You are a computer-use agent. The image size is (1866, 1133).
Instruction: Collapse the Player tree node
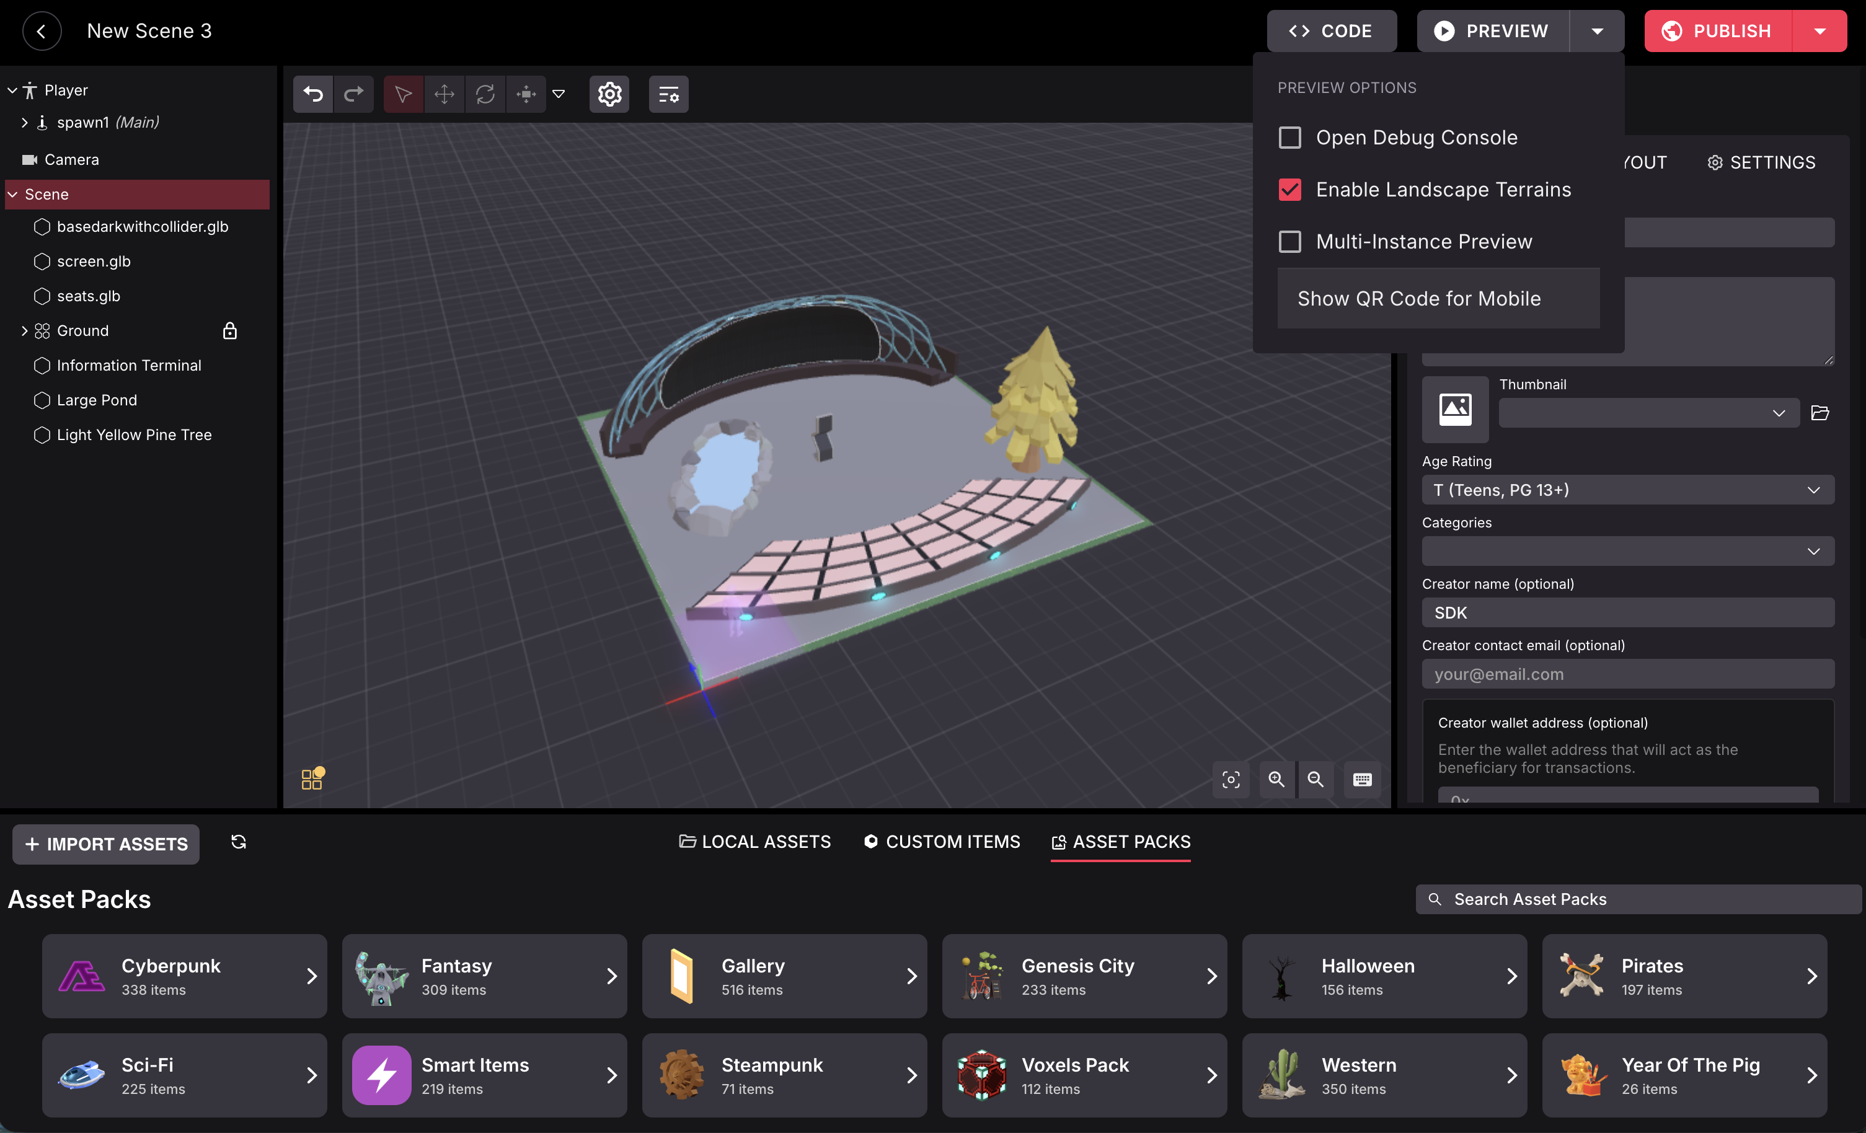click(x=12, y=90)
